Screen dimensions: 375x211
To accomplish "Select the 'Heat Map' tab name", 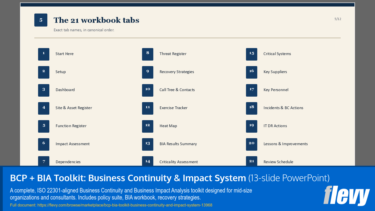I will pos(168,126).
